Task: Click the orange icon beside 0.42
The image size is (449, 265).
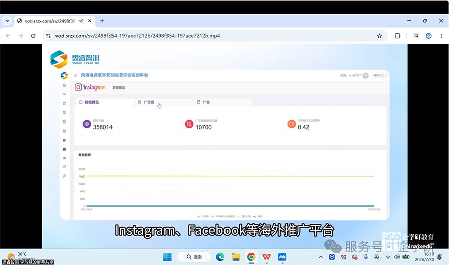Action: (292, 124)
